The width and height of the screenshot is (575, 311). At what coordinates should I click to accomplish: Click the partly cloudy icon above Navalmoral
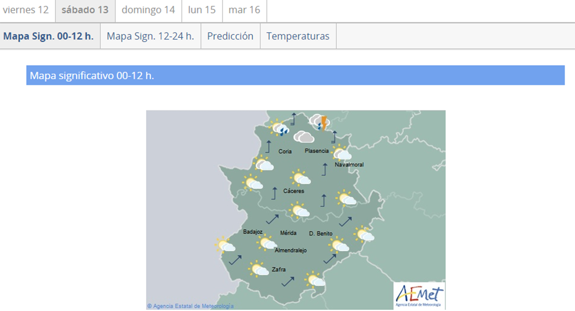pyautogui.click(x=341, y=153)
